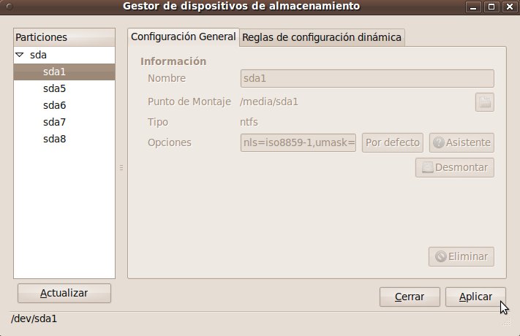520x336 pixels.
Task: Click the Opciones mount options field
Action: (298, 142)
